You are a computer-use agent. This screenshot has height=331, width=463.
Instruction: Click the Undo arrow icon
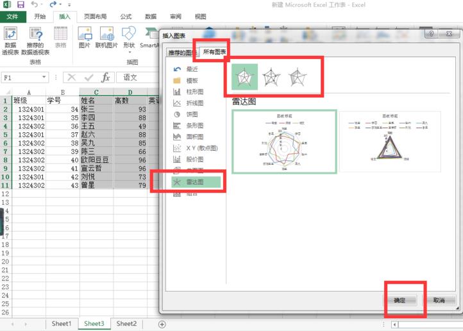pos(35,4)
